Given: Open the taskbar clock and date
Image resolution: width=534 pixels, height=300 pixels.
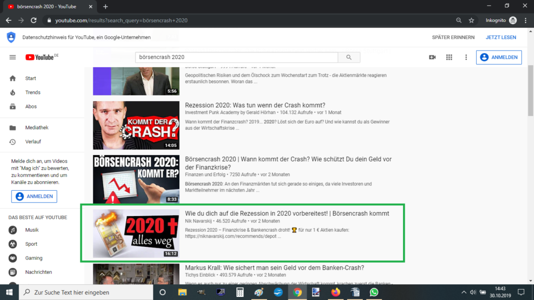Looking at the screenshot, I should point(500,292).
